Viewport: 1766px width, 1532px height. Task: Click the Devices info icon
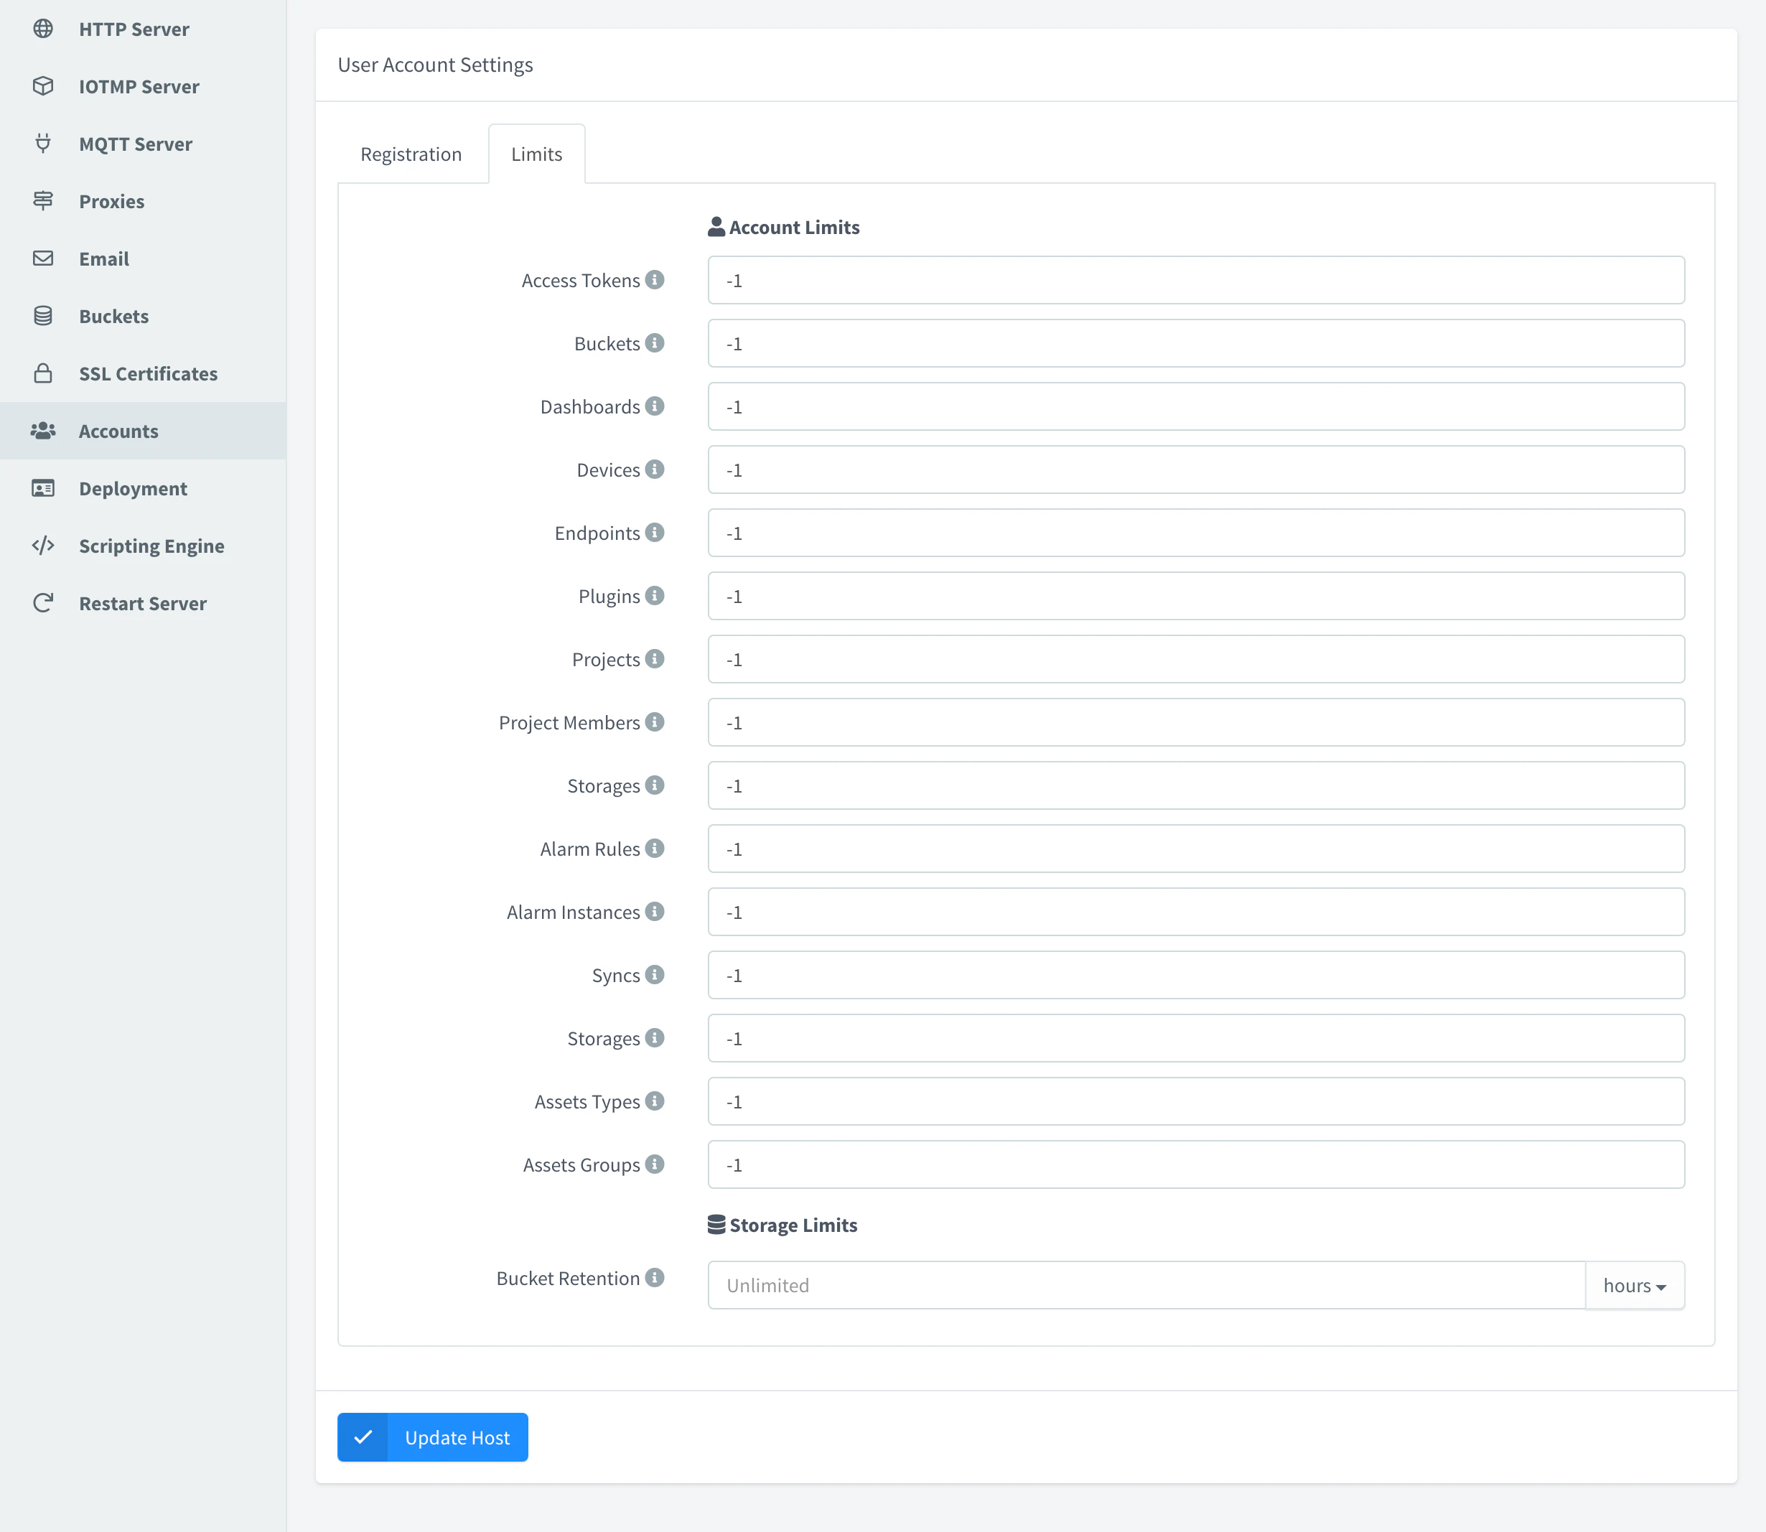[655, 470]
